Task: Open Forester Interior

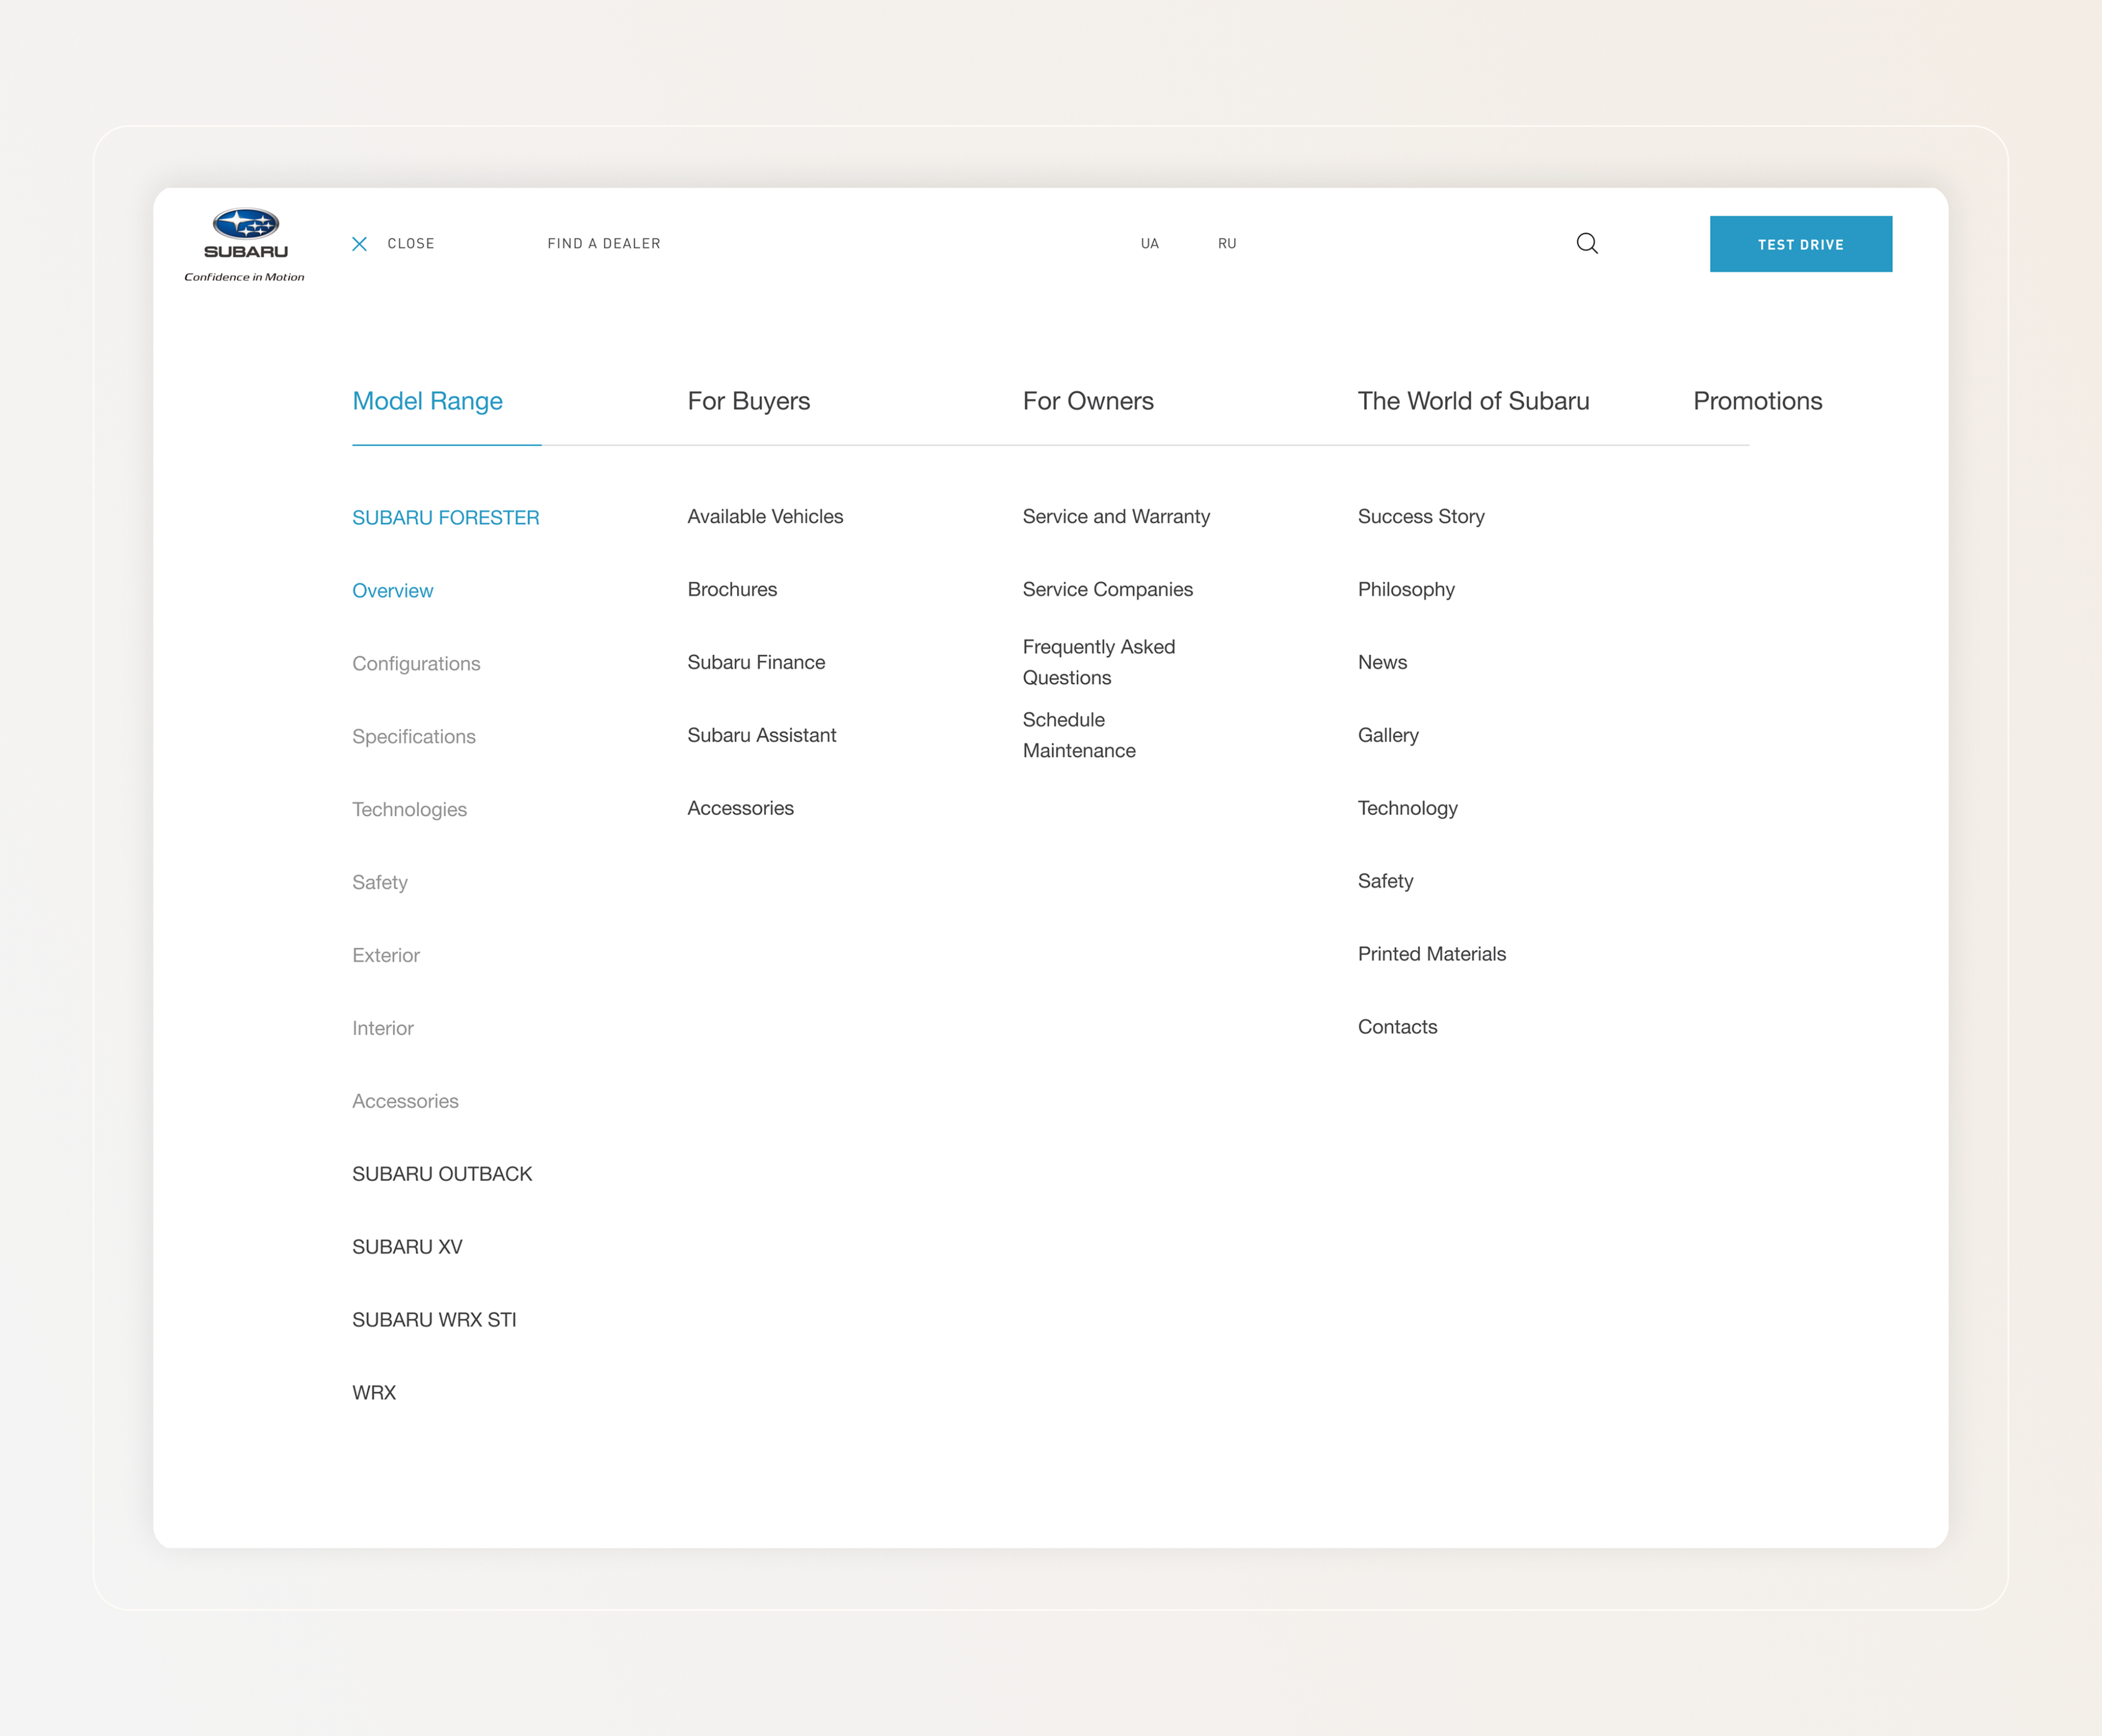Action: pos(382,1028)
